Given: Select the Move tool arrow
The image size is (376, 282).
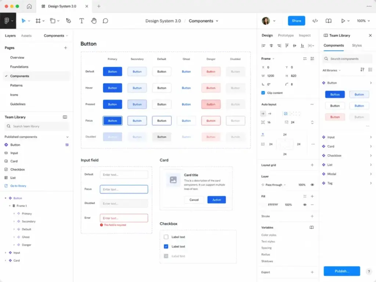Looking at the screenshot, I should (x=23, y=21).
